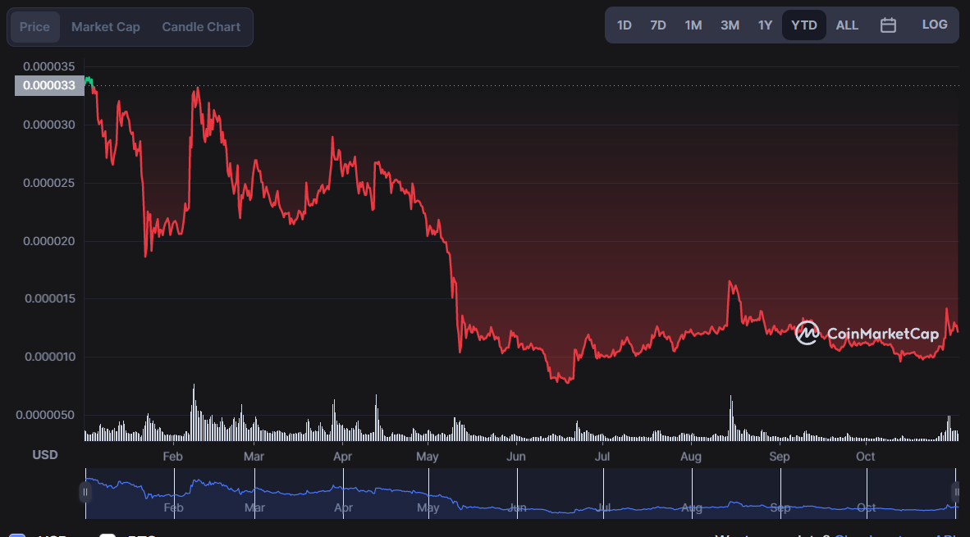970x537 pixels.
Task: Open the Candle Chart view
Action: point(201,27)
